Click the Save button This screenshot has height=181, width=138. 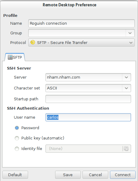coord(68,175)
